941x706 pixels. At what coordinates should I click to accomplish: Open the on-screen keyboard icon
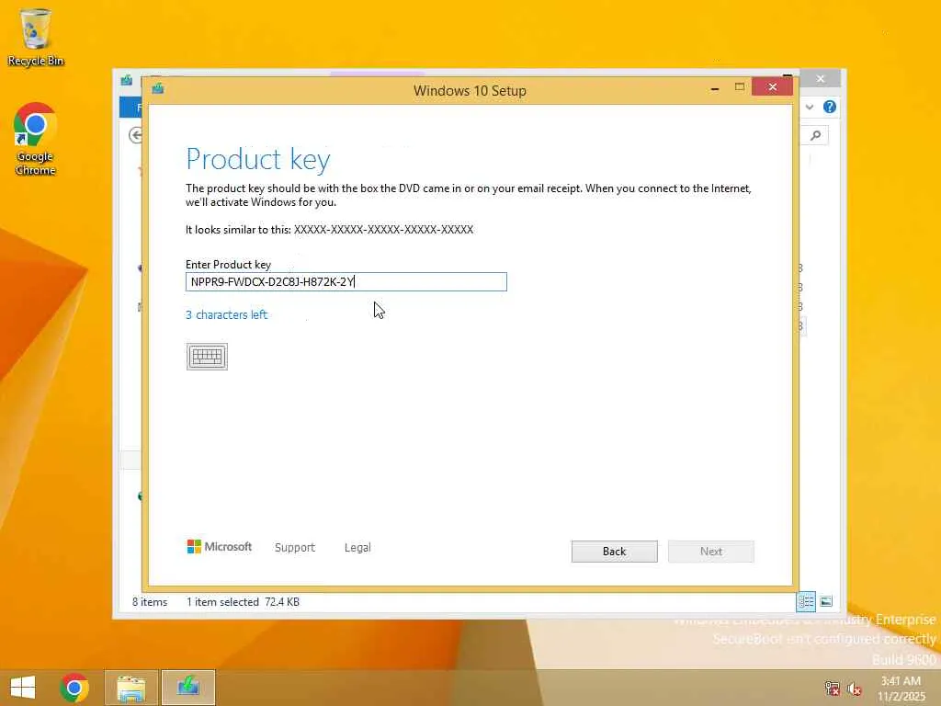207,357
